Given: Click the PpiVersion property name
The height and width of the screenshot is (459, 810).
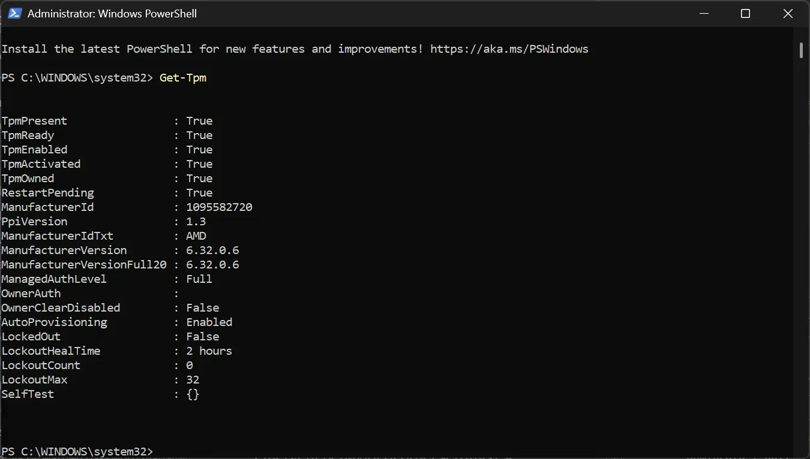Looking at the screenshot, I should (34, 222).
